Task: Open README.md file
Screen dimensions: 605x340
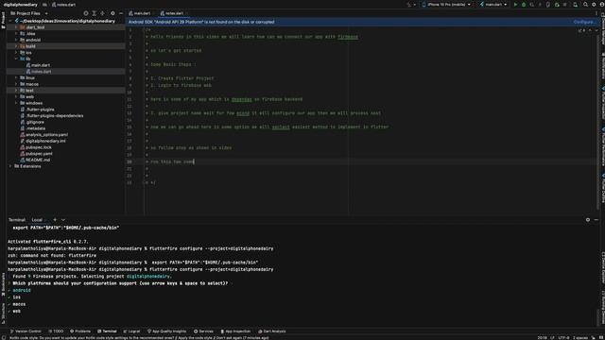Action: coord(38,160)
